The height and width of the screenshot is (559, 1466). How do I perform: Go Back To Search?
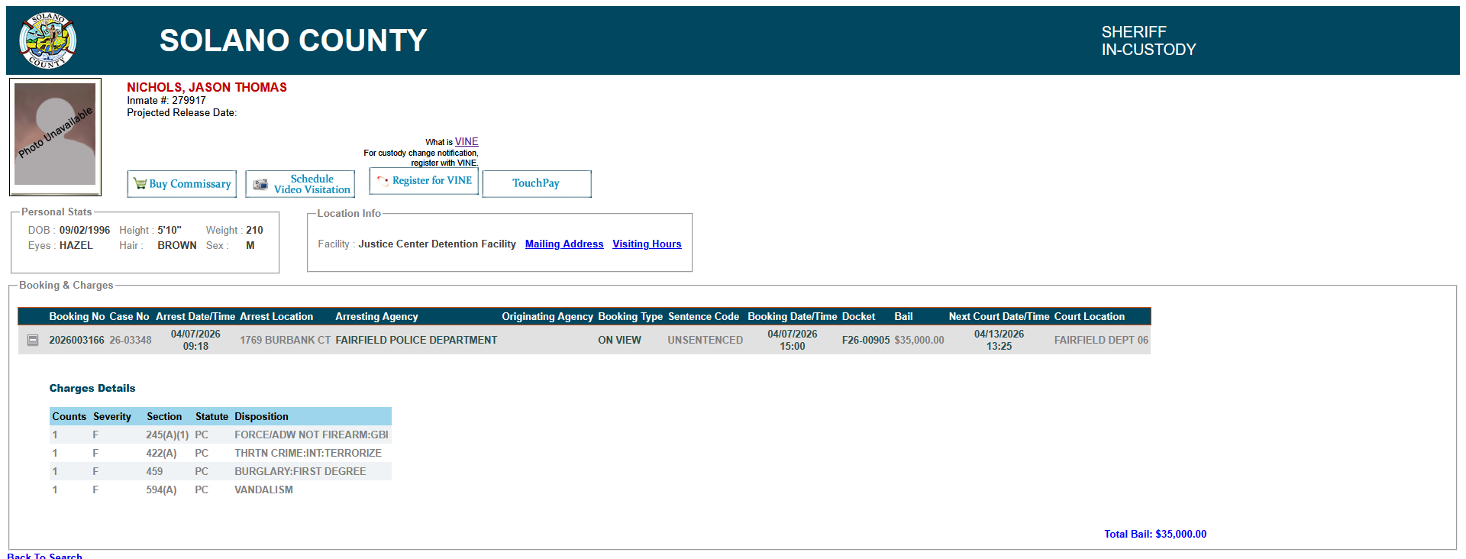tap(45, 556)
